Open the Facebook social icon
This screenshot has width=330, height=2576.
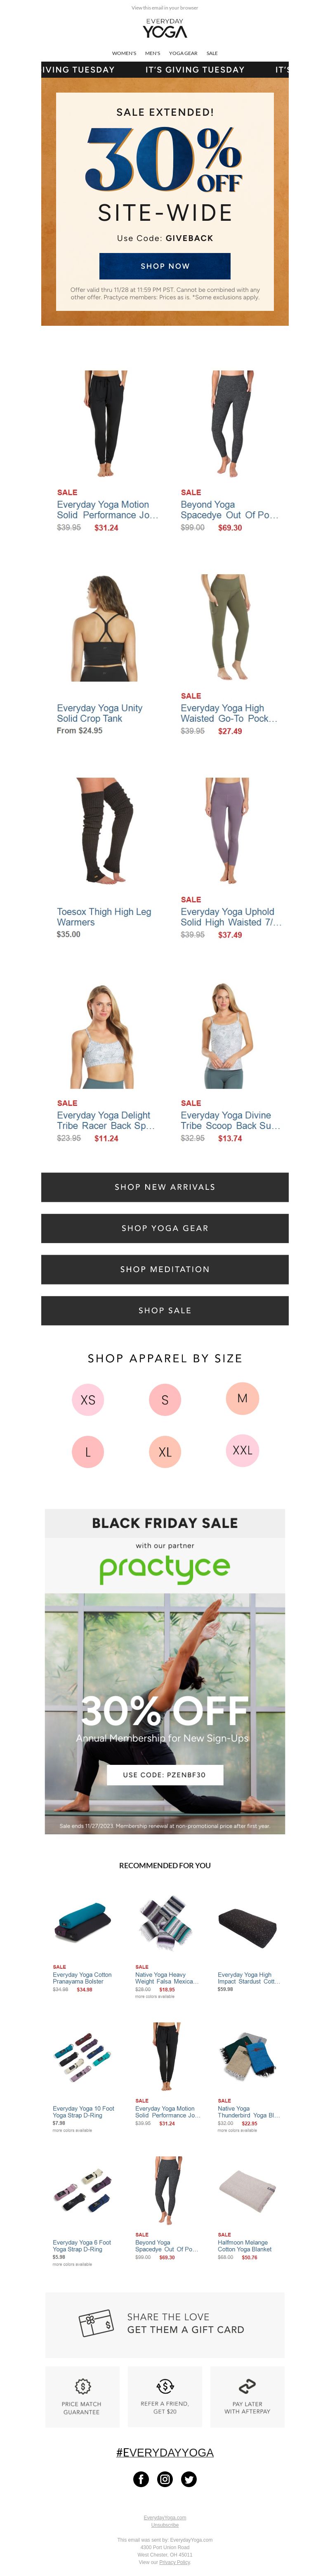pos(141,2479)
